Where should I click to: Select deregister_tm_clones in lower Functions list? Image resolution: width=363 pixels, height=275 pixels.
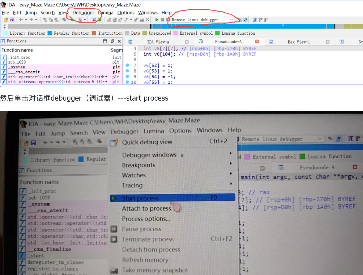click(x=56, y=262)
